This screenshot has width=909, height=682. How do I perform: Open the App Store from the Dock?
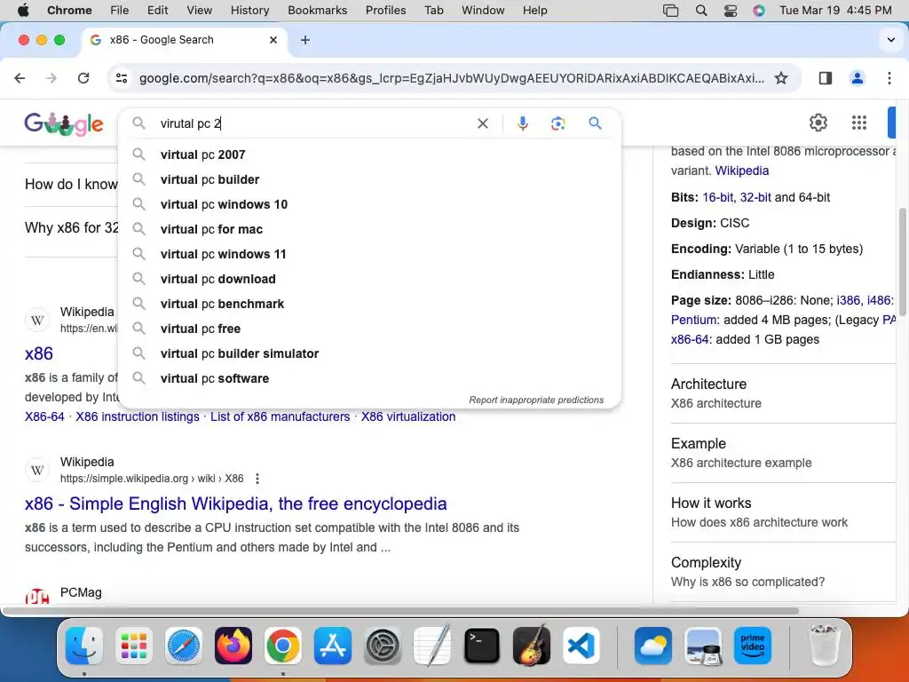(333, 646)
